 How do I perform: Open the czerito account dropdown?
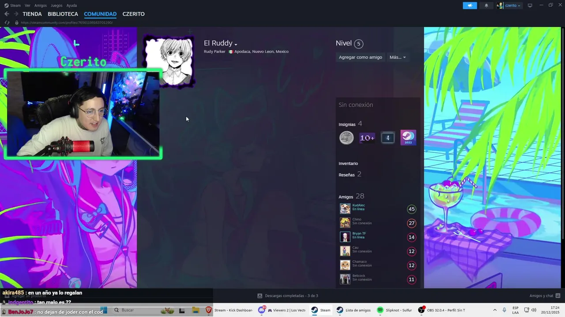pyautogui.click(x=508, y=5)
